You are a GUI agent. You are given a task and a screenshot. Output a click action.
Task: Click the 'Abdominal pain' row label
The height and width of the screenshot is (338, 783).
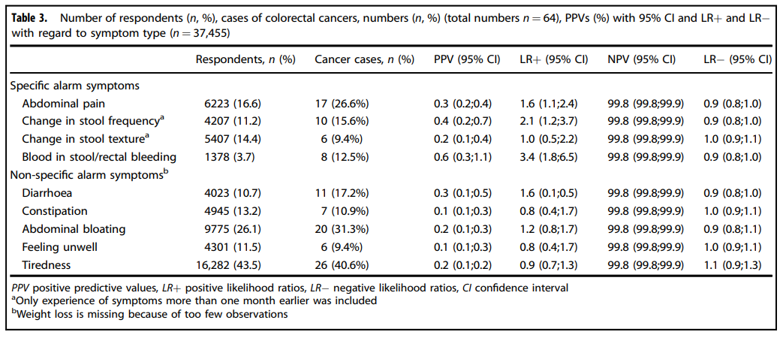point(64,104)
